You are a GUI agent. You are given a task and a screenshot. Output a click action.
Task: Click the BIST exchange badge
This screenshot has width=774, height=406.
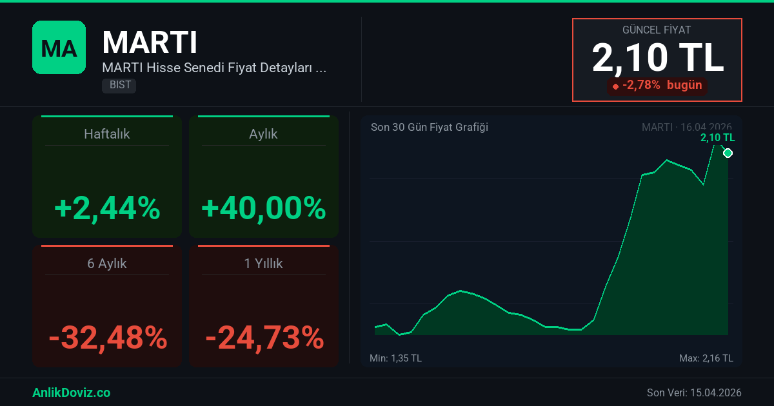119,85
